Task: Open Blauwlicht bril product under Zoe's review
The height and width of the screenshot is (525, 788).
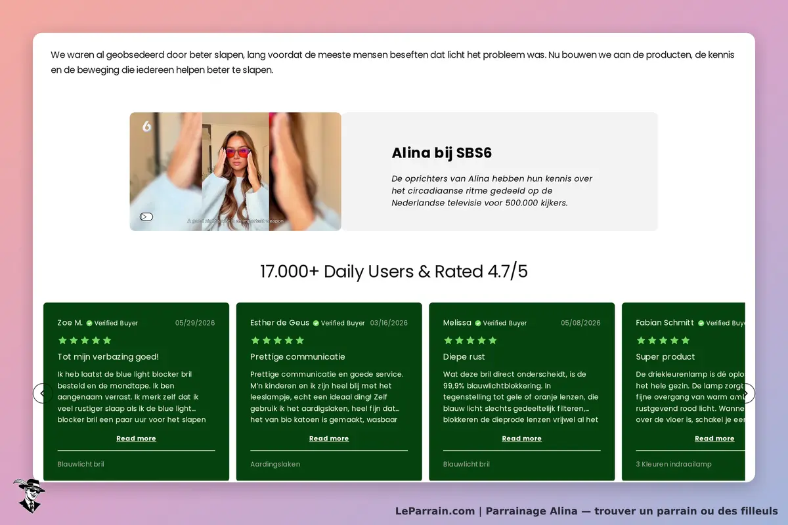Action: (x=81, y=464)
